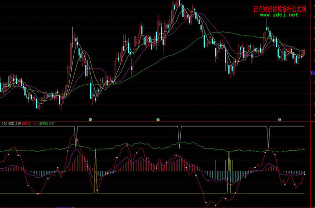Click the blue marker icon on the right
The height and width of the screenshot is (208, 315).
[x=279, y=119]
